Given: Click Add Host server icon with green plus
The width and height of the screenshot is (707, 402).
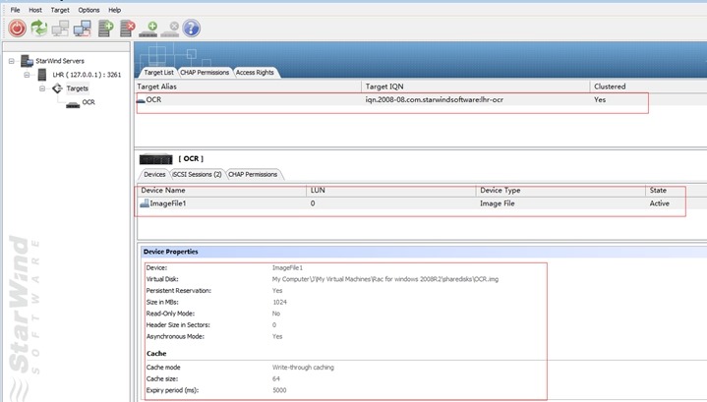Looking at the screenshot, I should [x=105, y=29].
